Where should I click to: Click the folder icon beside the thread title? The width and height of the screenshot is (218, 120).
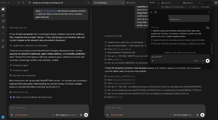[x=30, y=3]
